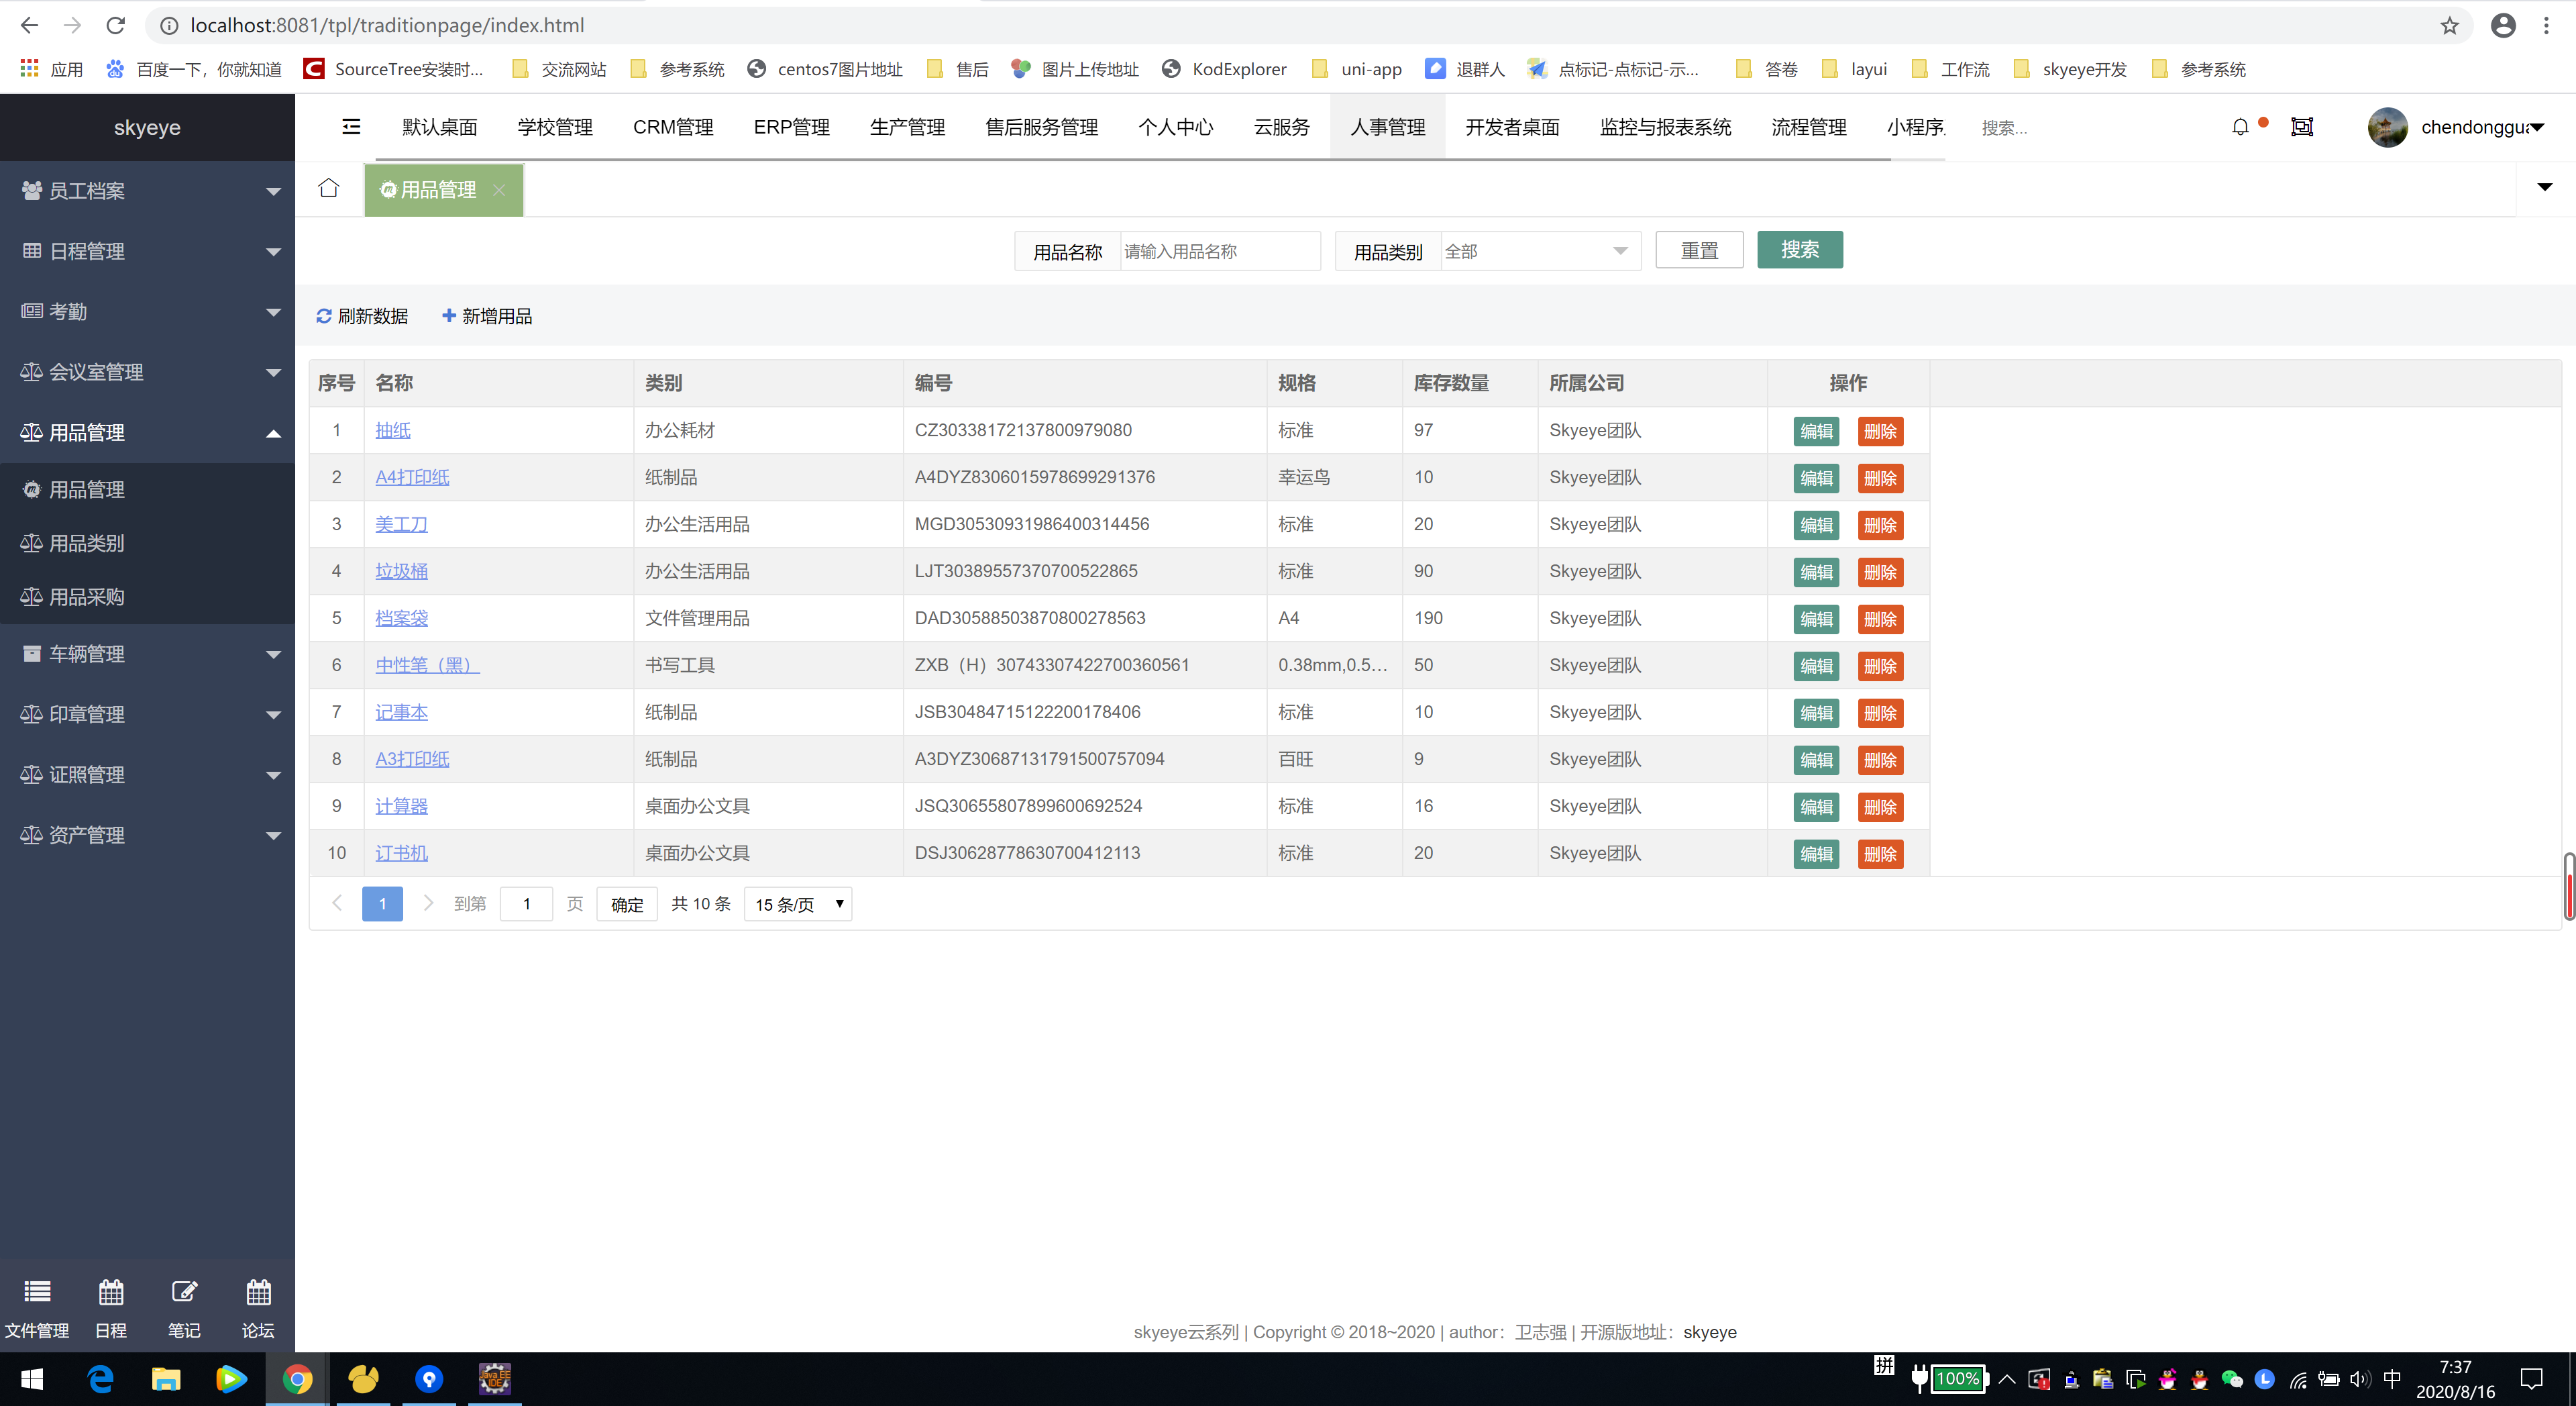Click the fullscreen icon in header

pos(2302,127)
